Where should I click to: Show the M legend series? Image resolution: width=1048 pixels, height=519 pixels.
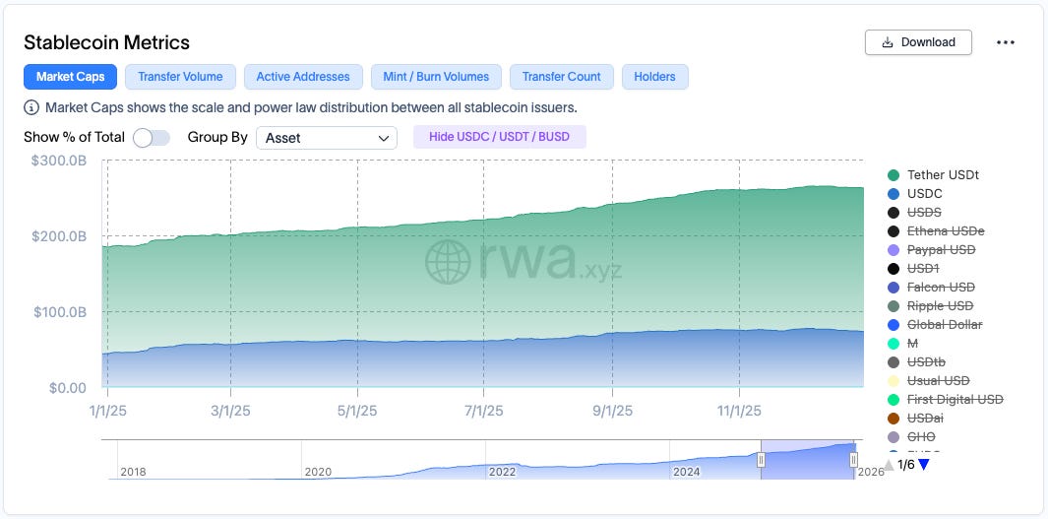click(x=903, y=344)
